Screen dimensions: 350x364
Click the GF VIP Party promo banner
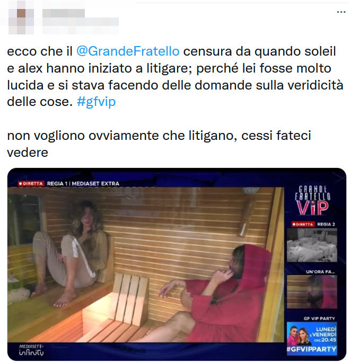tap(312, 339)
